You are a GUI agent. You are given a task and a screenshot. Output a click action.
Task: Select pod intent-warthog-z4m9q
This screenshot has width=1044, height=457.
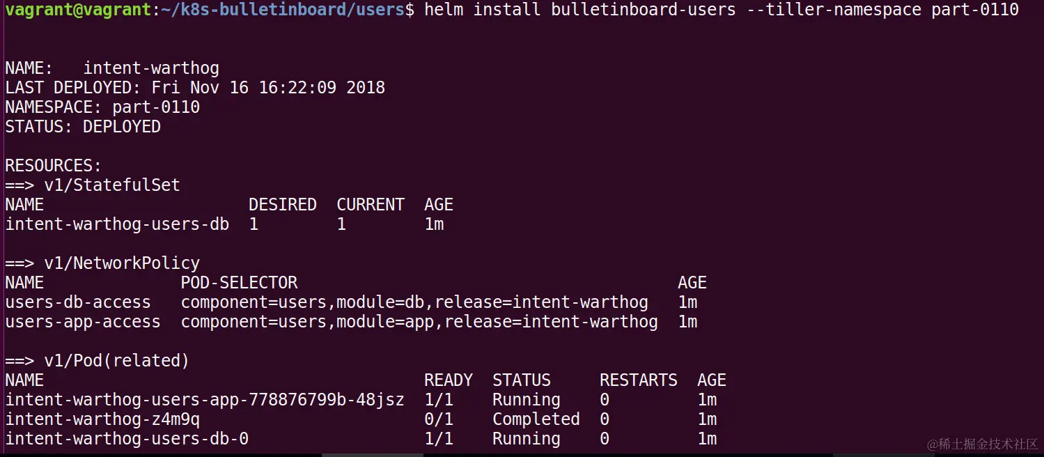[x=102, y=419]
